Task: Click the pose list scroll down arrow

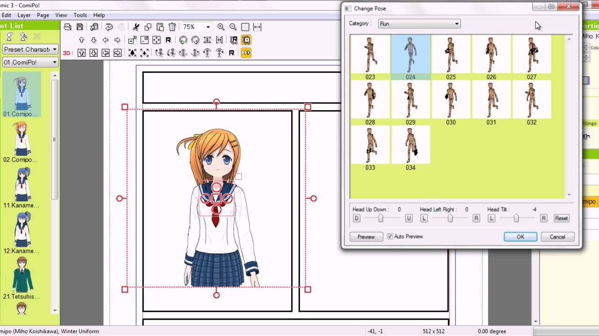Action: point(569,195)
